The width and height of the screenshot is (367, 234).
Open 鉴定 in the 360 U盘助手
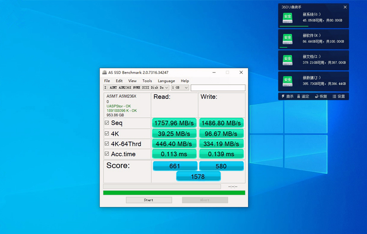point(304,97)
